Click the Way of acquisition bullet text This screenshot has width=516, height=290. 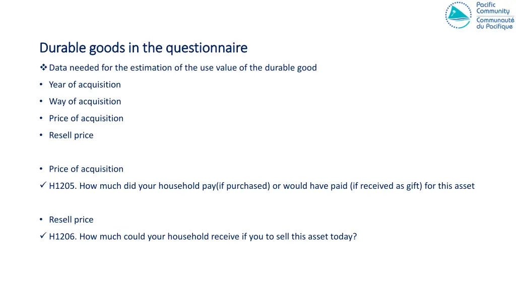85,102
